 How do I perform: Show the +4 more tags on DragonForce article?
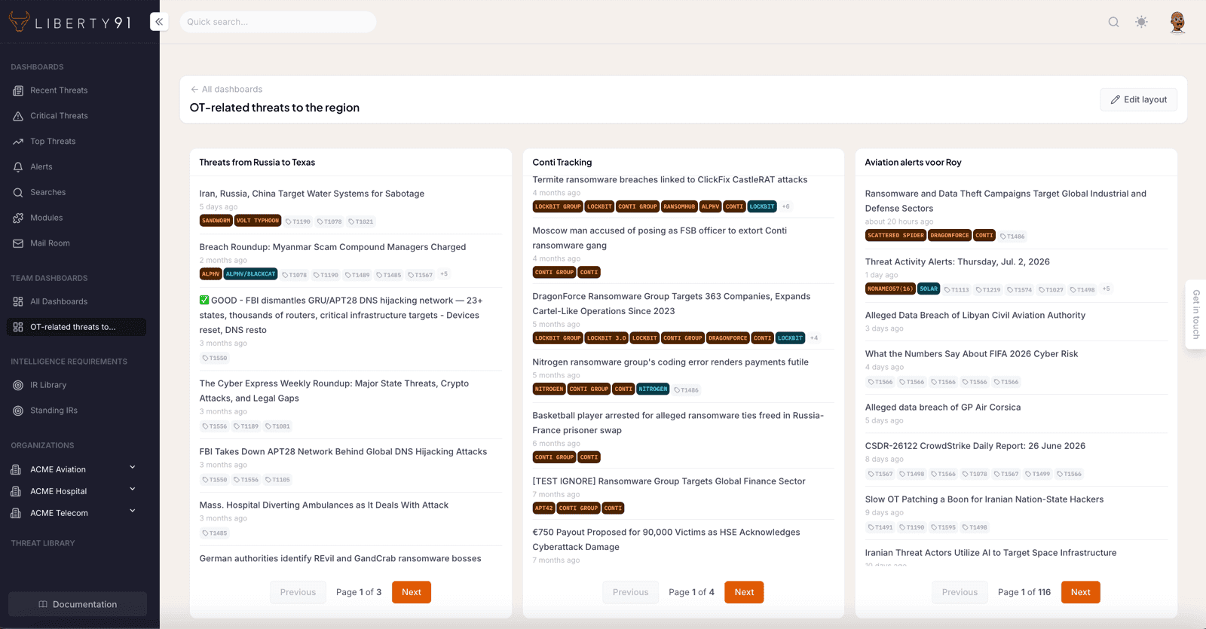[x=814, y=338]
